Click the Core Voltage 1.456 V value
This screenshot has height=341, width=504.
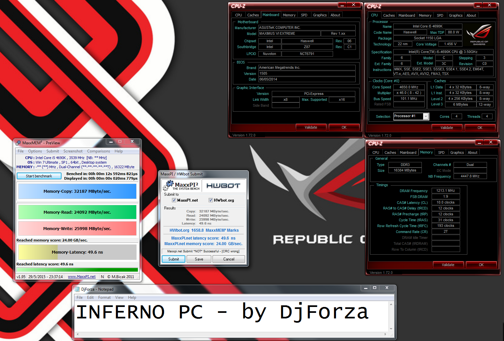(450, 44)
